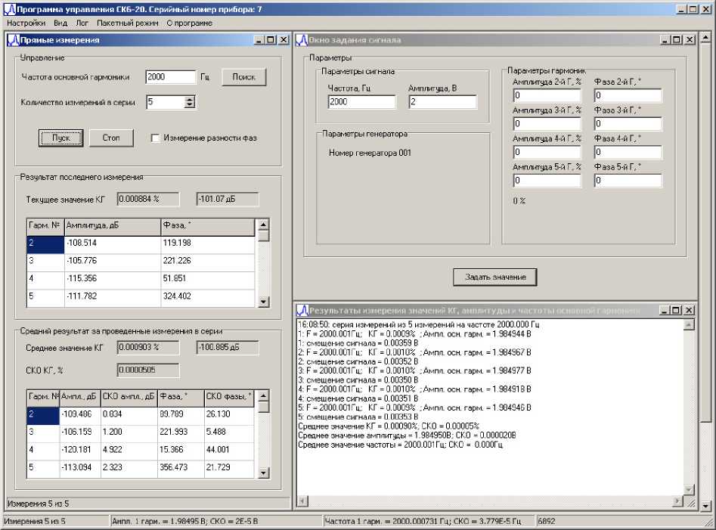This screenshot has width=716, height=530.
Task: Open the Лог menu
Action: coord(82,23)
